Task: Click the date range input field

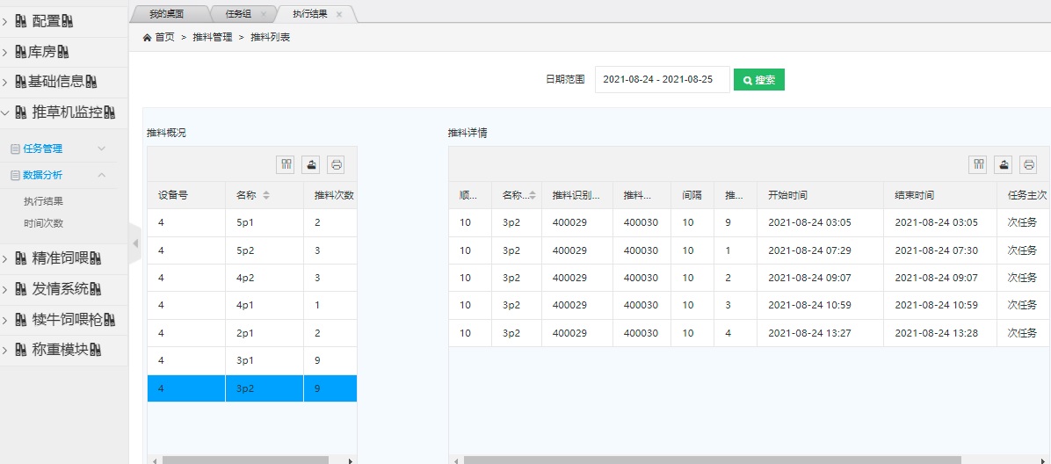Action: pyautogui.click(x=661, y=80)
